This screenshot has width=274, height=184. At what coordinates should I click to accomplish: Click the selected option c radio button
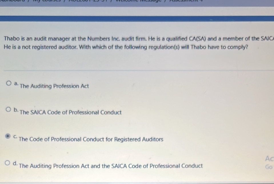coord(9,137)
